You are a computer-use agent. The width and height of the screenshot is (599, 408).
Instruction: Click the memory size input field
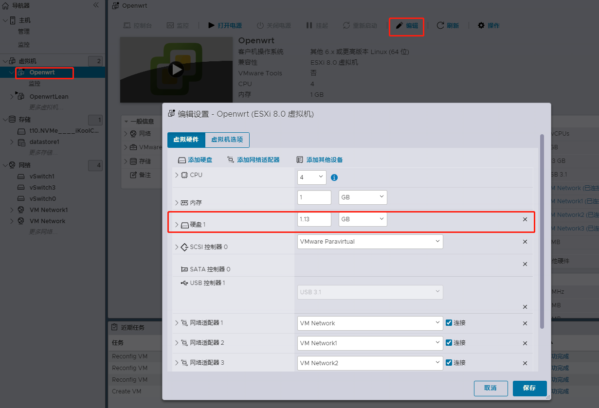[x=314, y=197]
